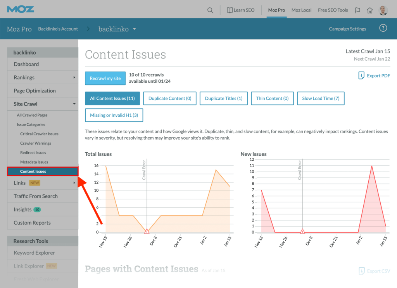Viewport: 397px width, 288px height.
Task: Click the help question mark icon
Action: 383,29
